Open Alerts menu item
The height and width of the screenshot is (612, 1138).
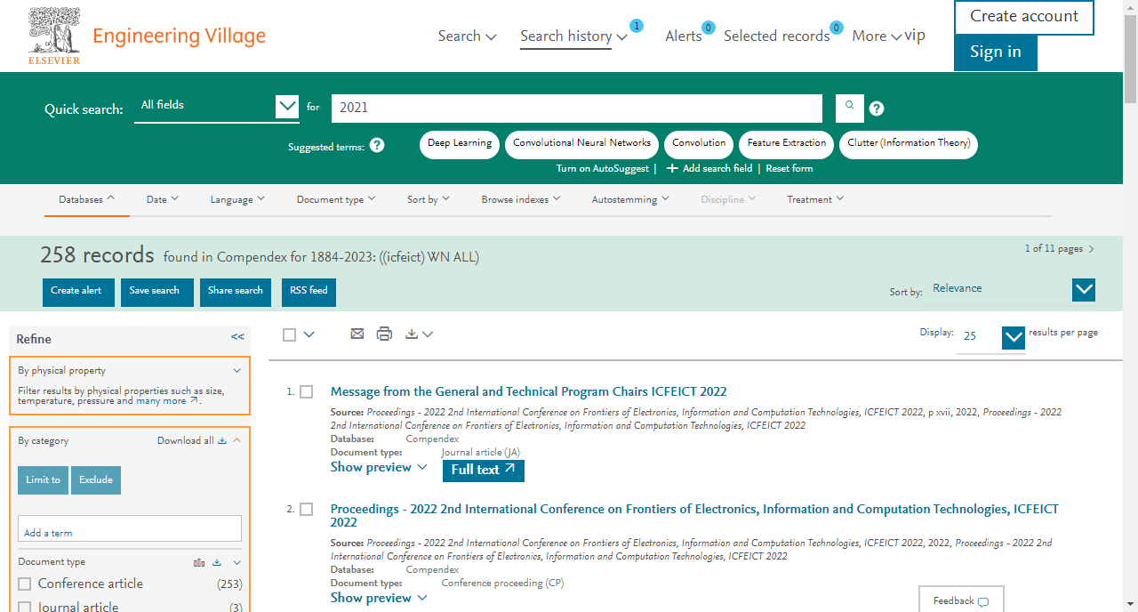[x=684, y=36]
